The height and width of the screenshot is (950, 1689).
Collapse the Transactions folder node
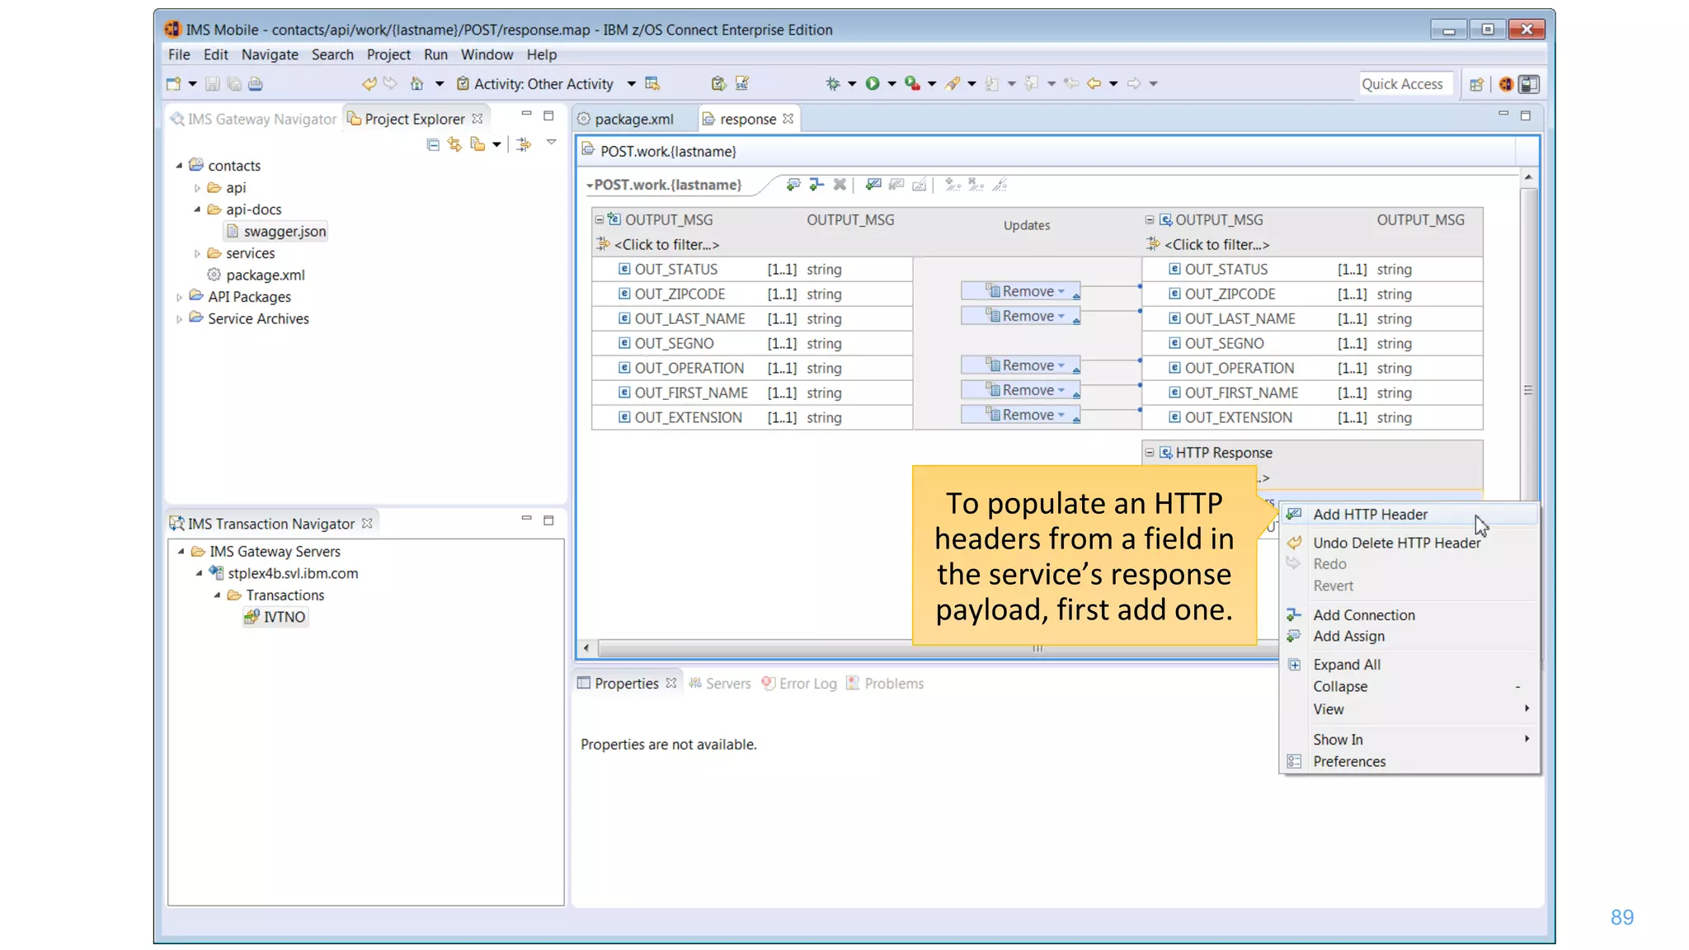[x=217, y=595]
